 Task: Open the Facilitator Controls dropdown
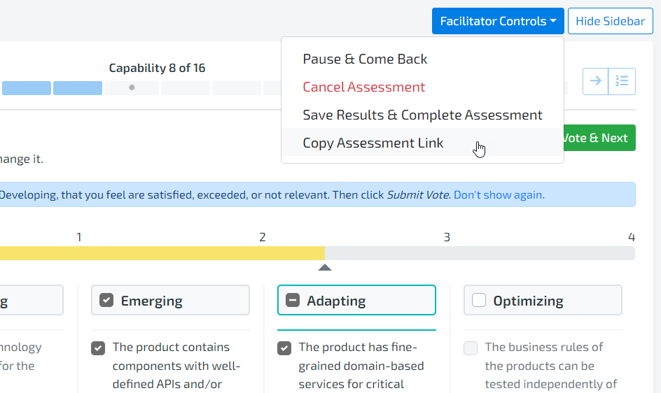coord(498,21)
